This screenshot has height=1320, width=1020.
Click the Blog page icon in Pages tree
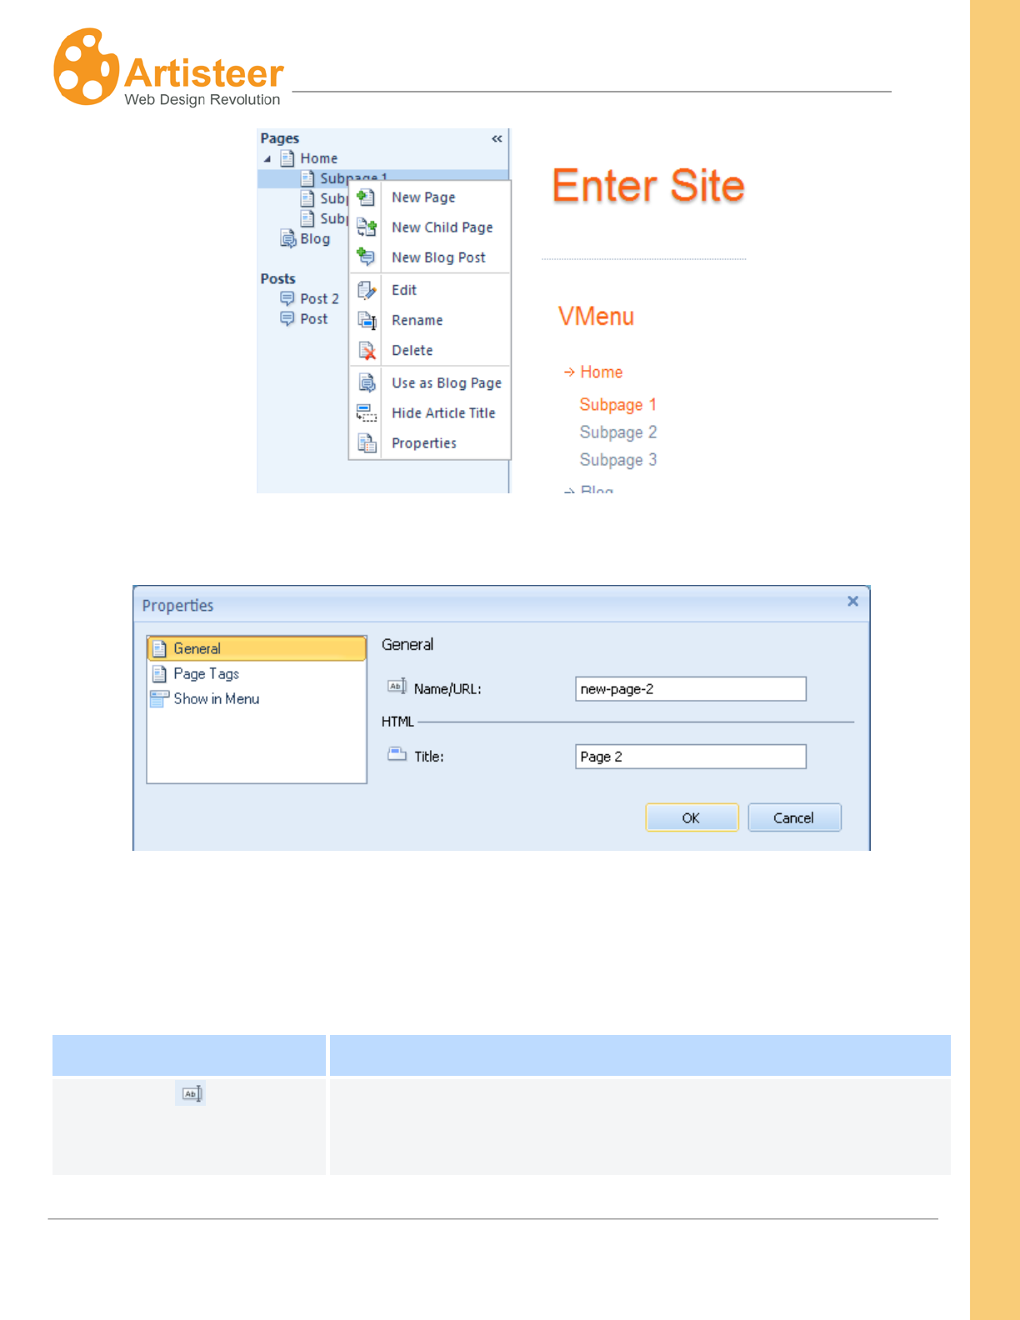[x=288, y=239]
